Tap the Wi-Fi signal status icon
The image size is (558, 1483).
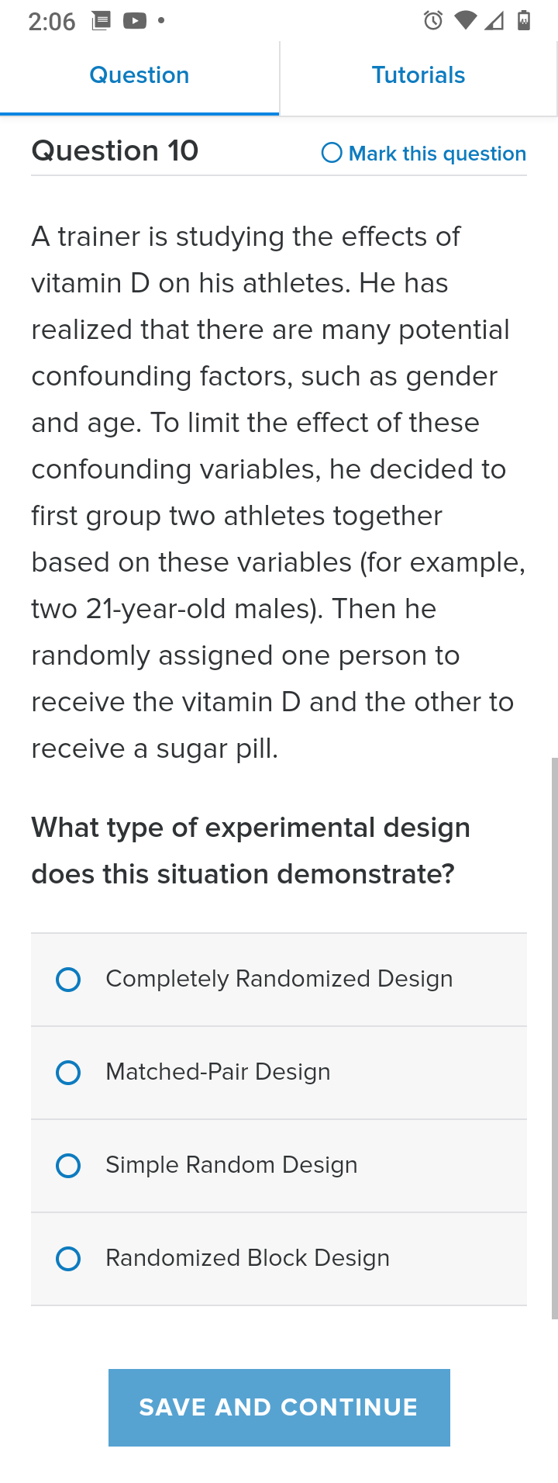point(465,21)
